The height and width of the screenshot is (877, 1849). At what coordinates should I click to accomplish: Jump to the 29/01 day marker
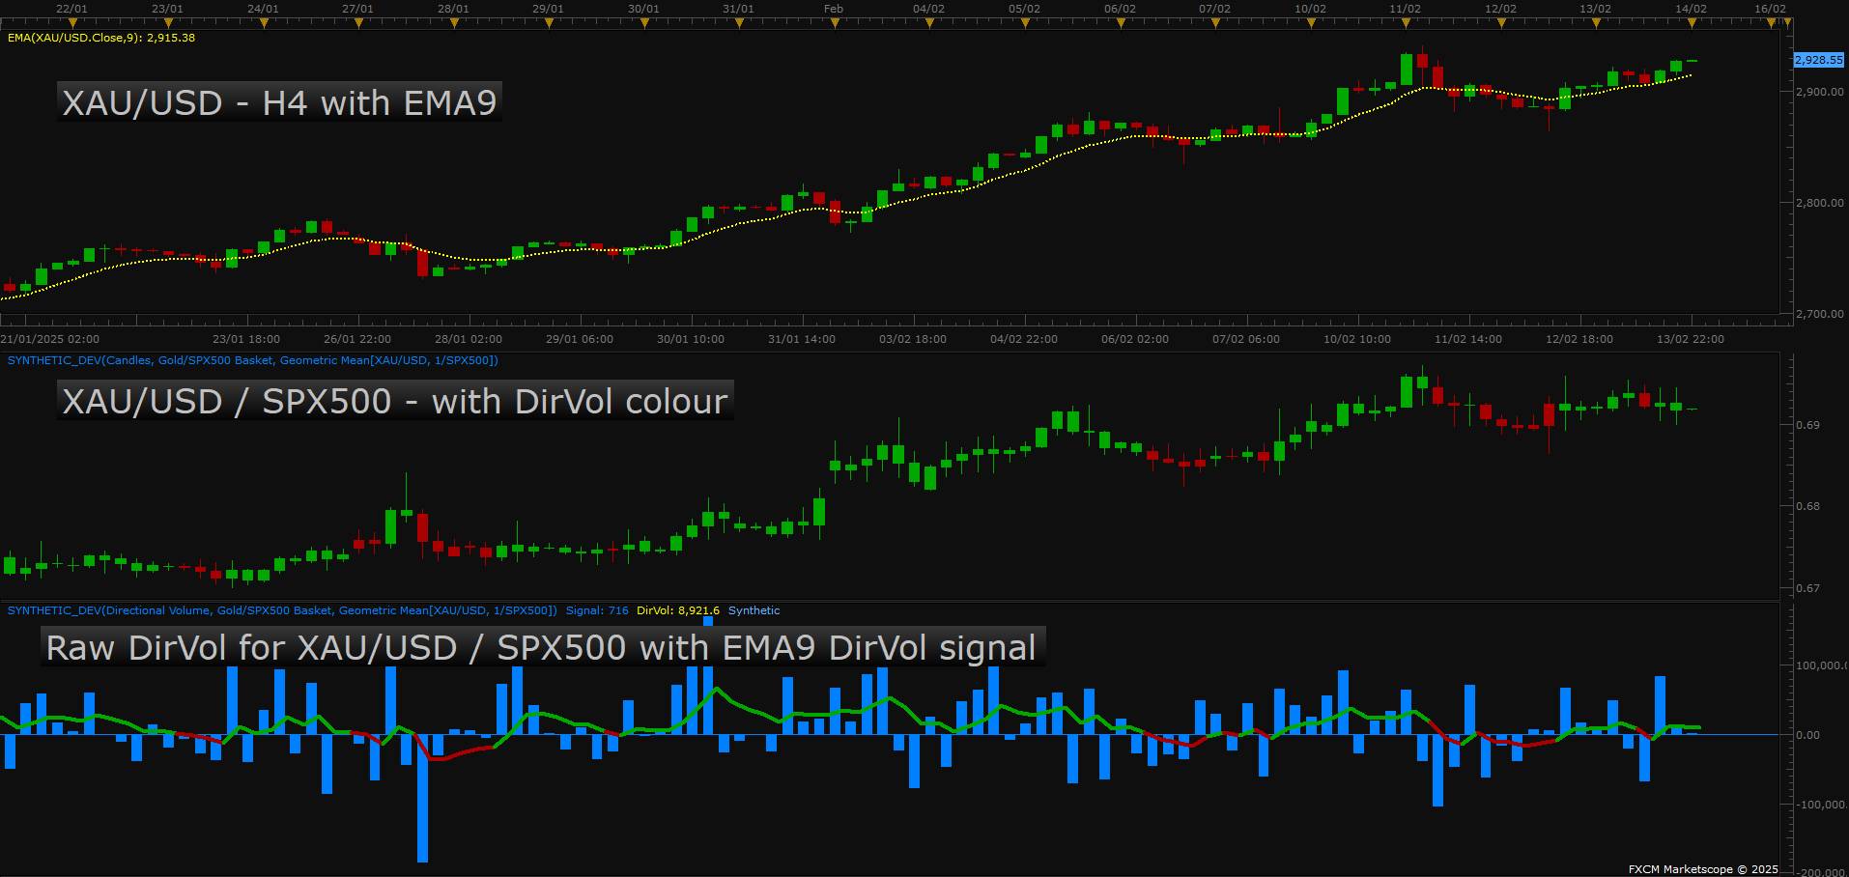549,23
